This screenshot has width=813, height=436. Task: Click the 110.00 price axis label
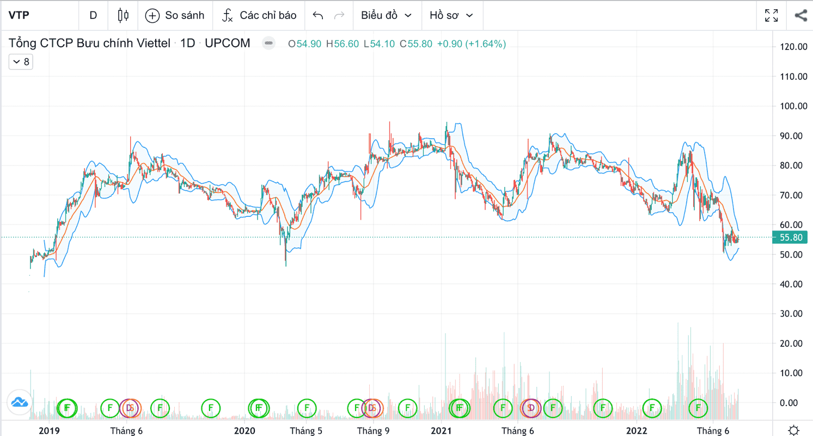pos(793,77)
